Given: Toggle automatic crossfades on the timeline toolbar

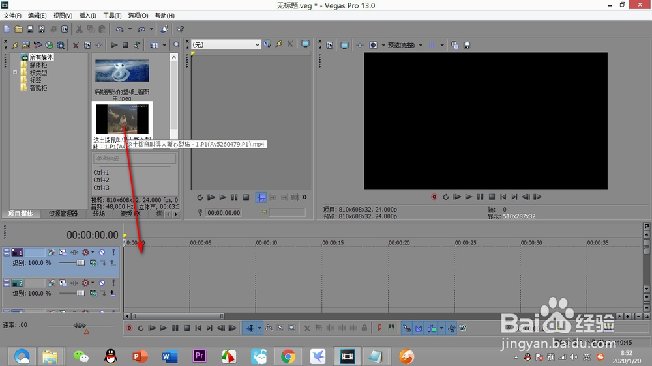Looking at the screenshot, I should click(x=419, y=328).
